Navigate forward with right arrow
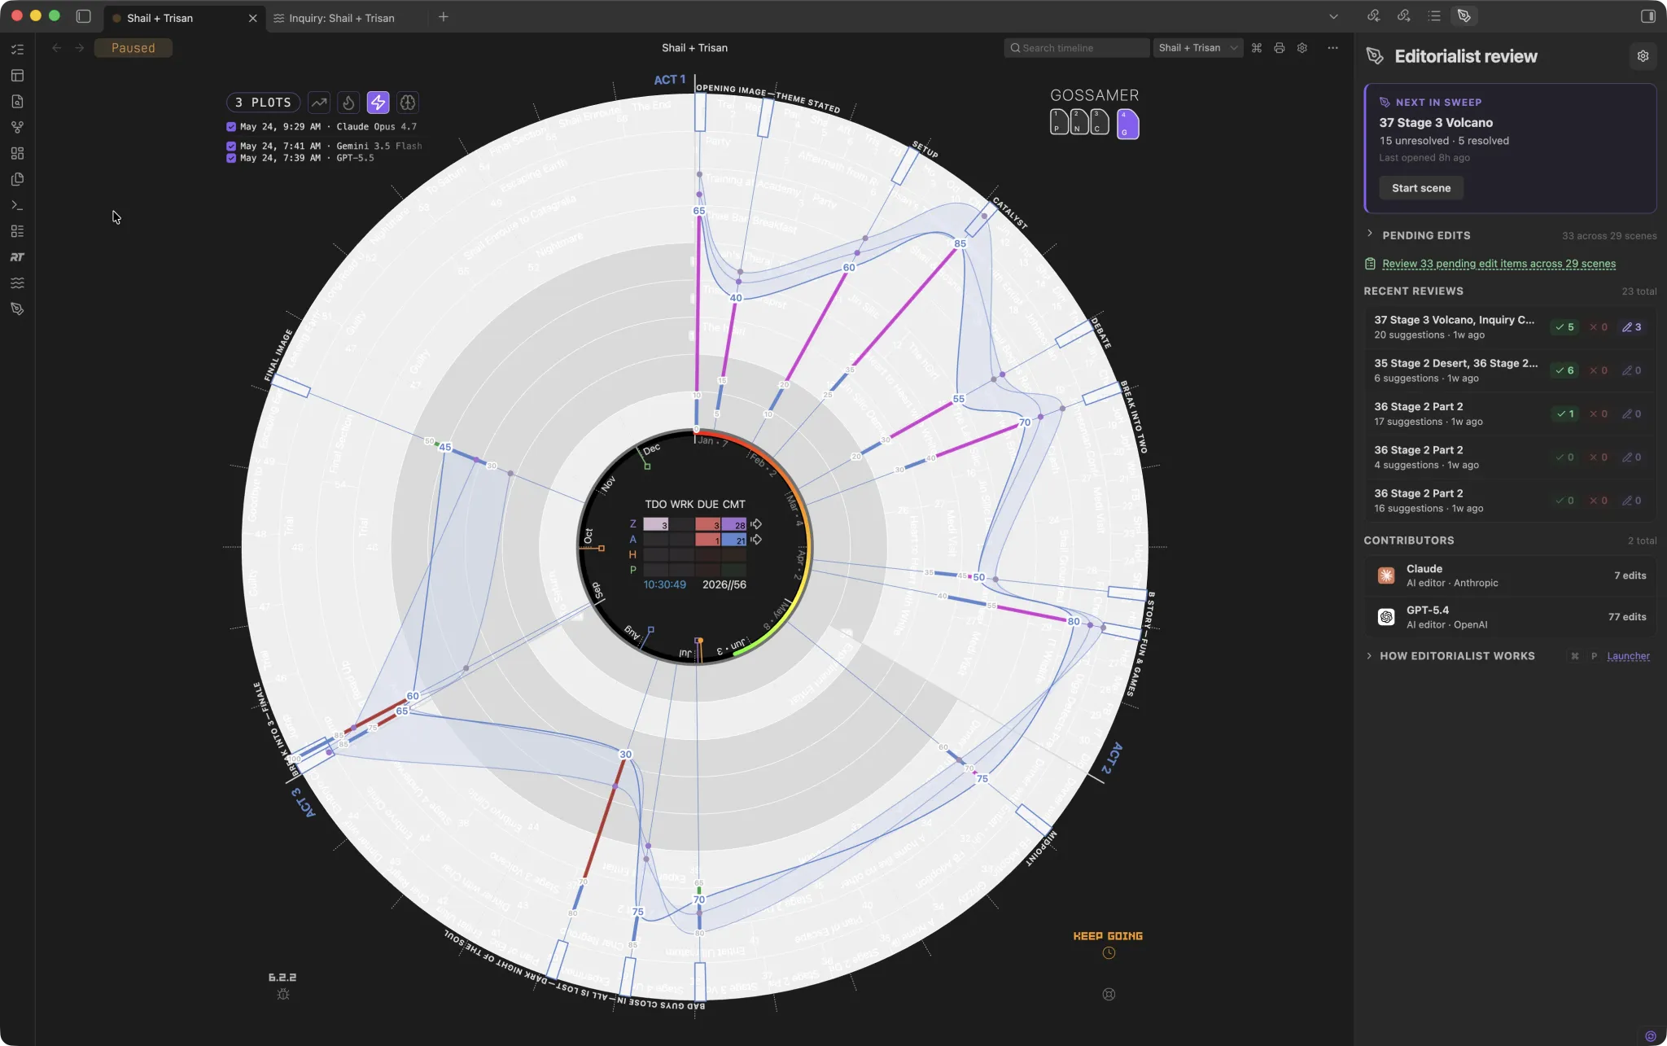The image size is (1667, 1046). tap(80, 48)
